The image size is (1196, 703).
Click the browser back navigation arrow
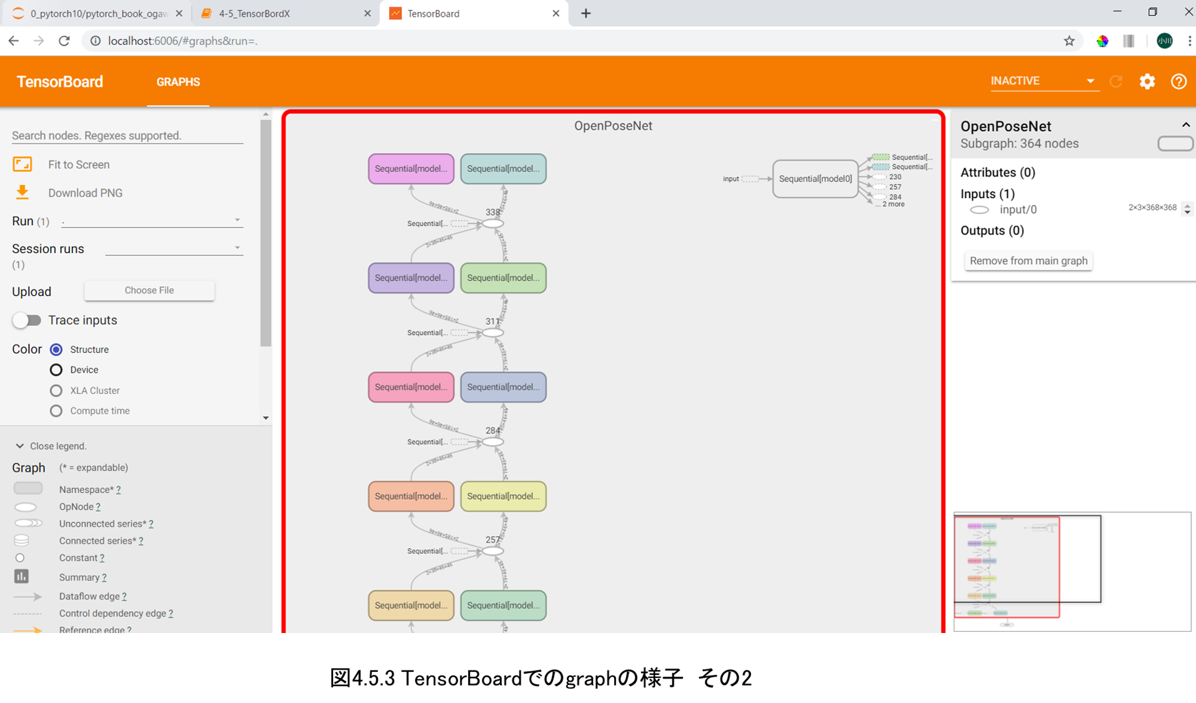tap(13, 41)
